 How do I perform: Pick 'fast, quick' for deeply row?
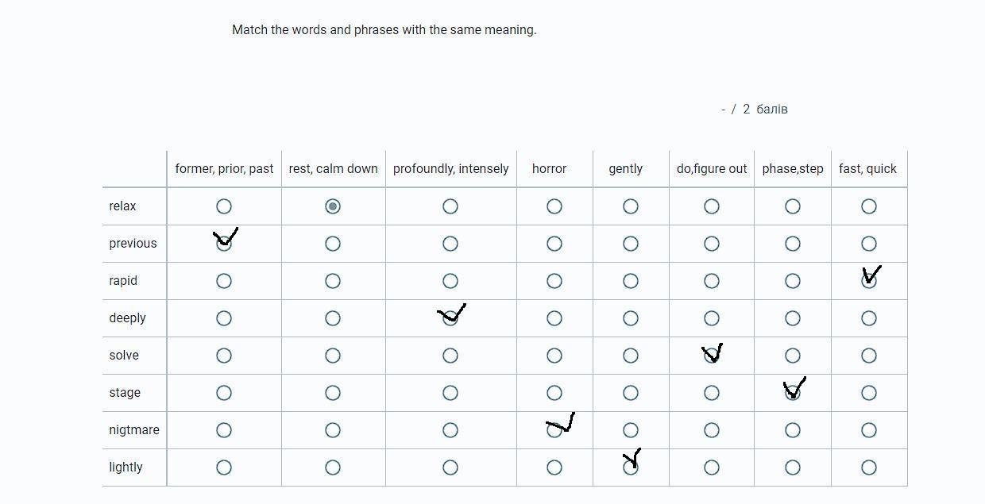tap(869, 318)
